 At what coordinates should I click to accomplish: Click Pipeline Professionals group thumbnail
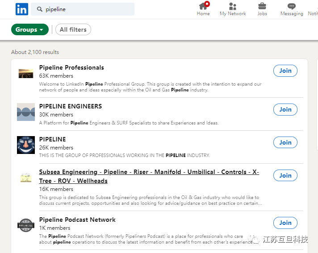(26, 74)
